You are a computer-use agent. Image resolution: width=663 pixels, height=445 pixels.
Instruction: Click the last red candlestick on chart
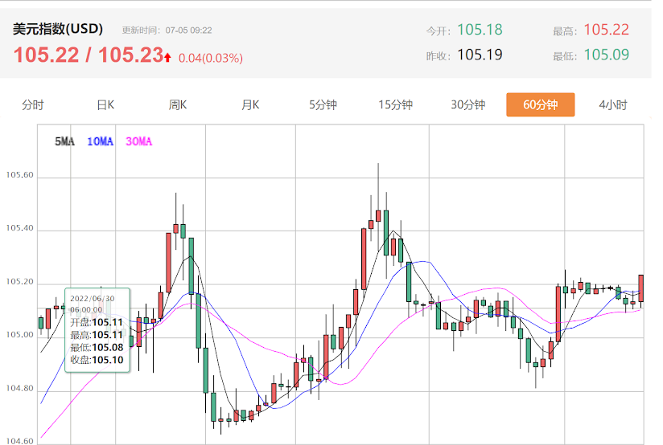[641, 289]
